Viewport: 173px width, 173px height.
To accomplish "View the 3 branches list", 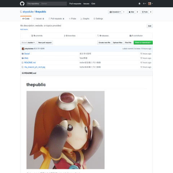I will (70, 36).
